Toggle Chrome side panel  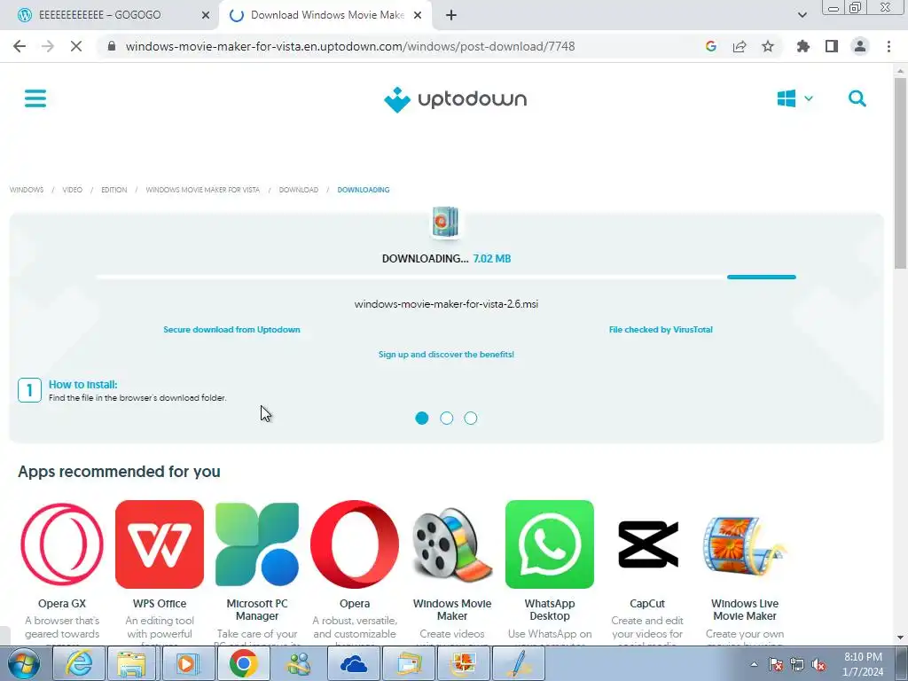point(832,46)
